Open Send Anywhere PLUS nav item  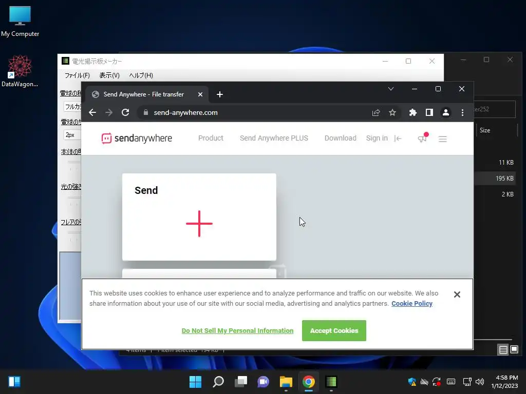coord(274,138)
